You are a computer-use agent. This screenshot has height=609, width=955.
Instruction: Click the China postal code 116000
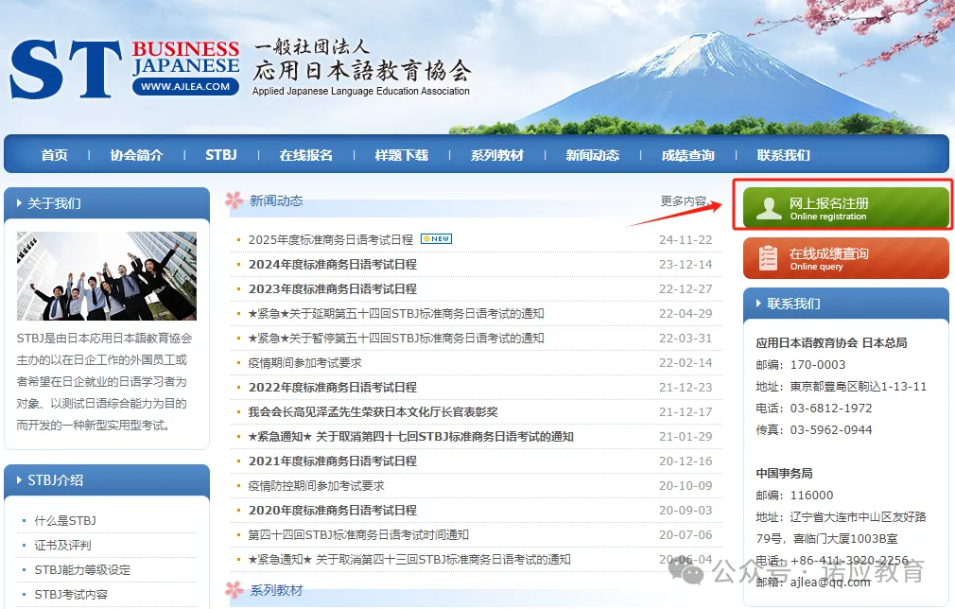coord(811,496)
